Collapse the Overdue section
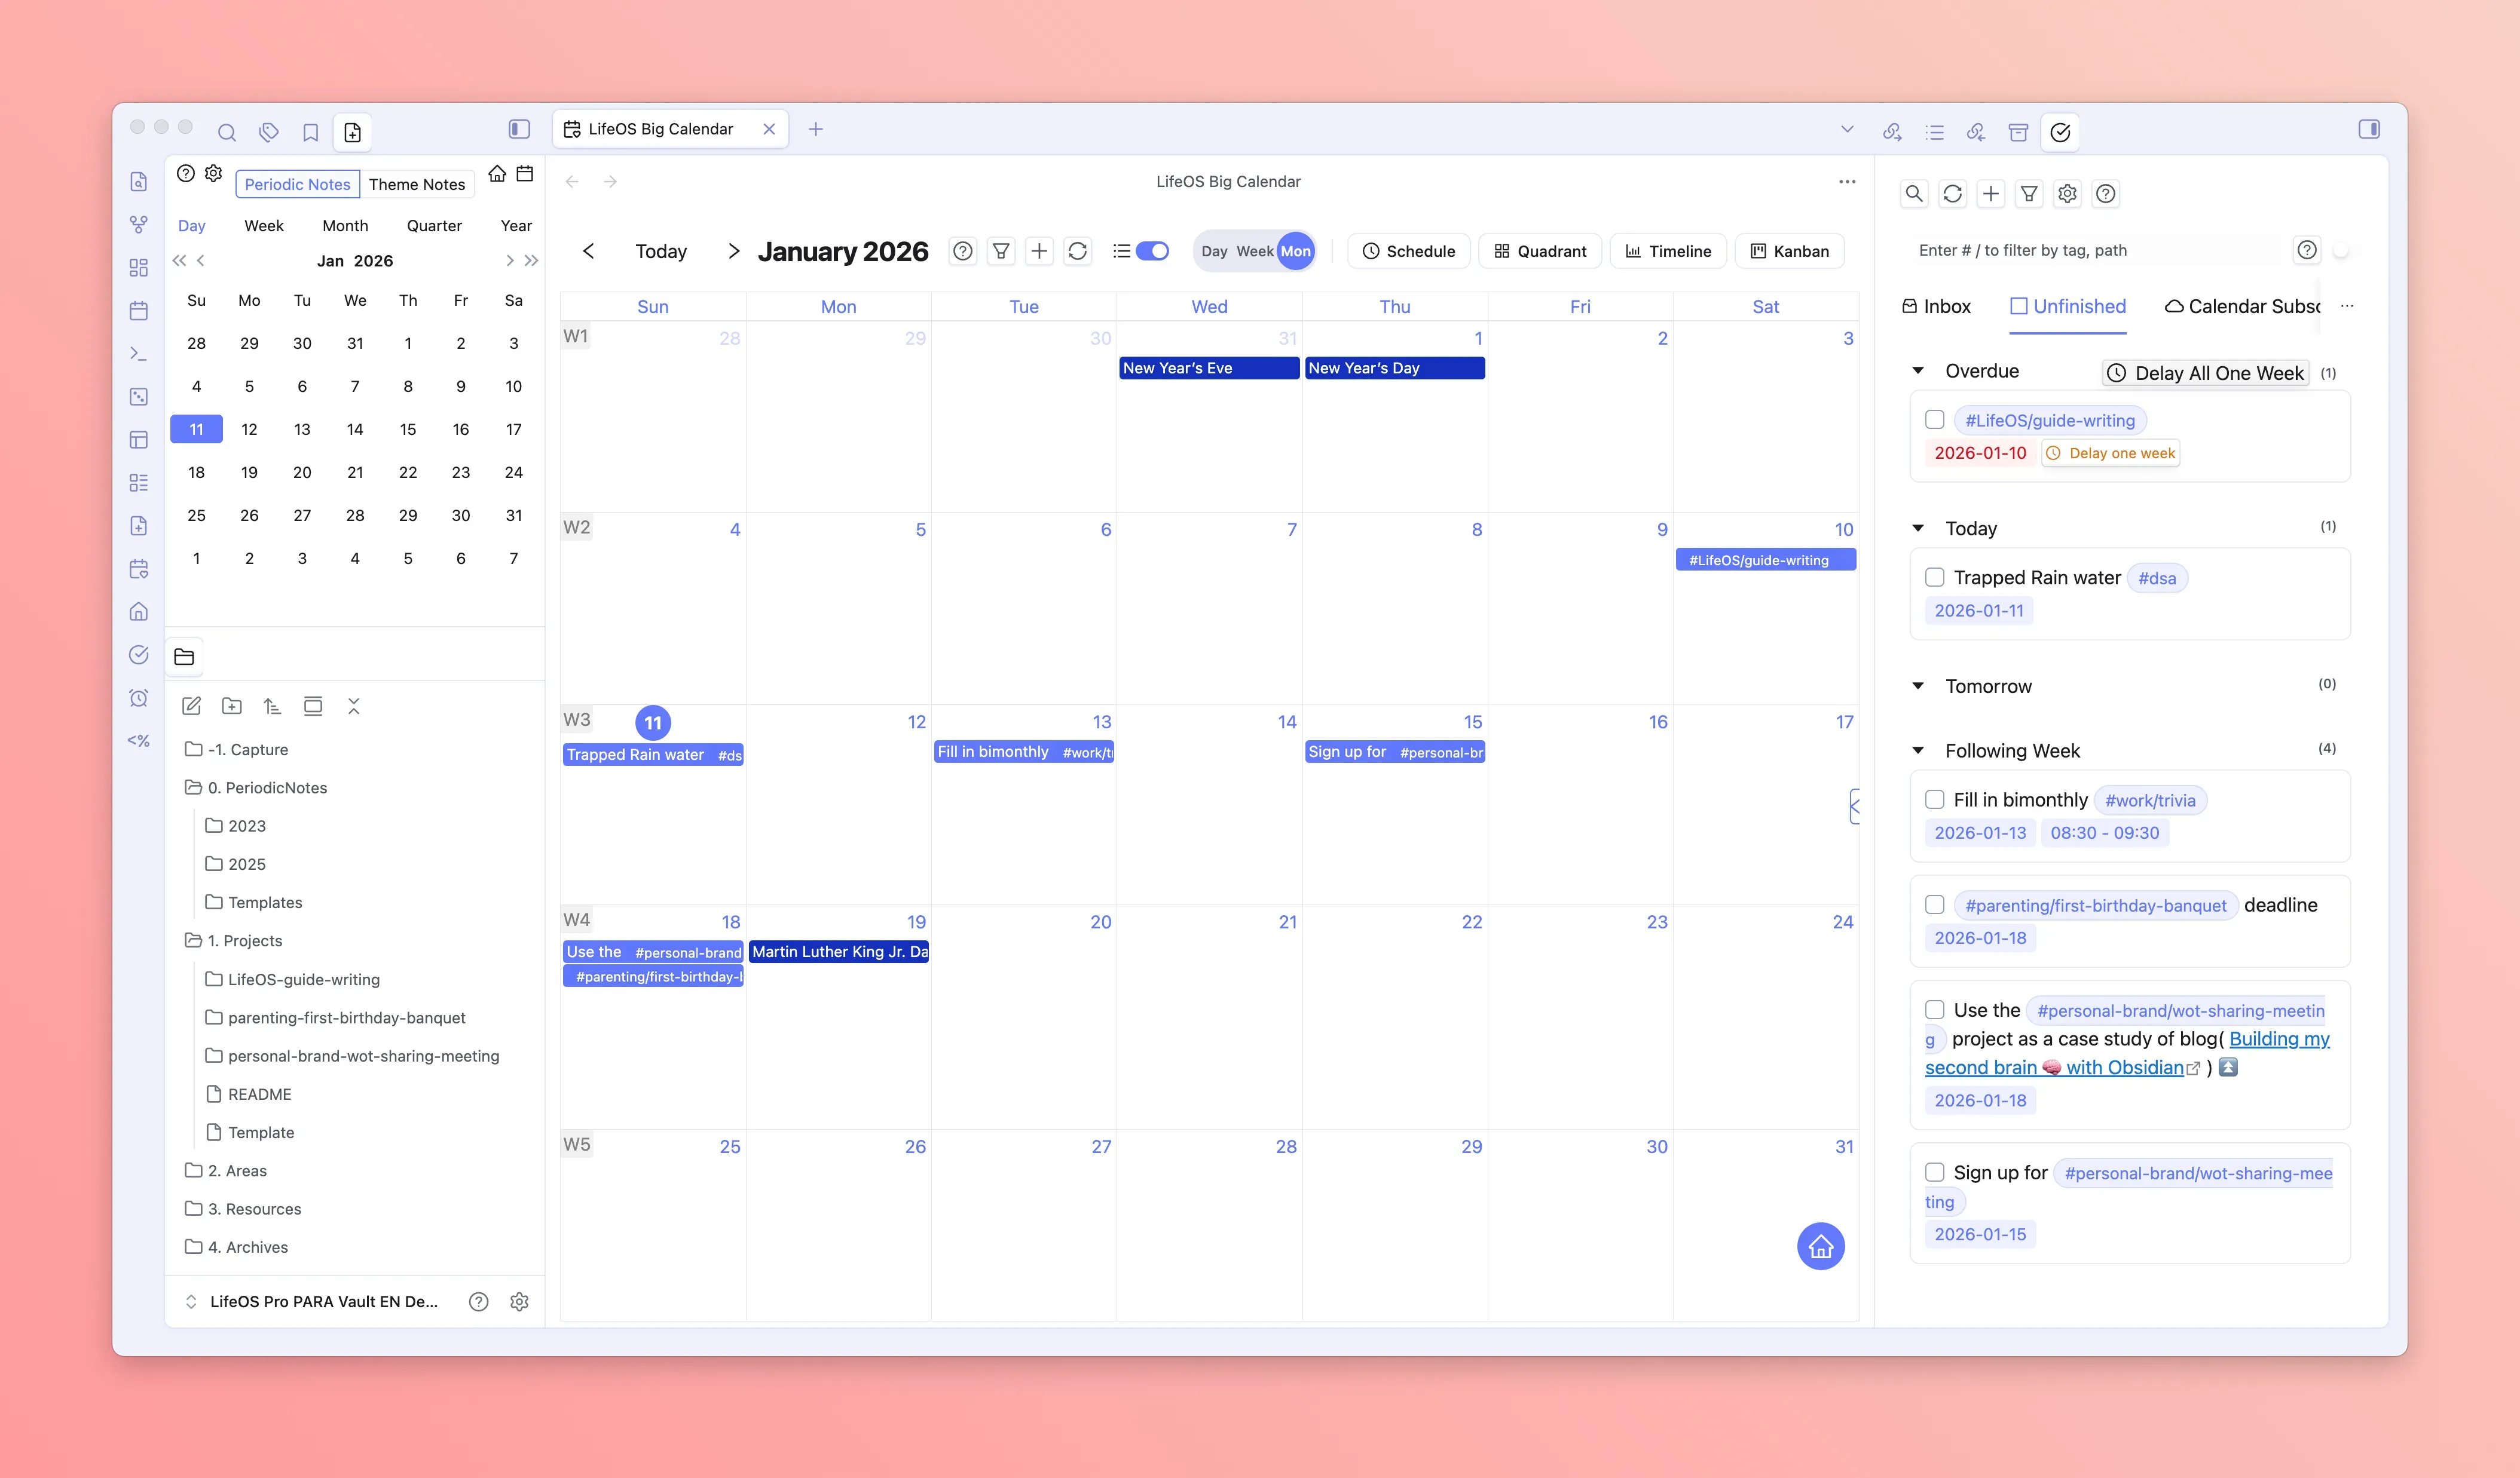The height and width of the screenshot is (1478, 2520). click(x=1918, y=370)
